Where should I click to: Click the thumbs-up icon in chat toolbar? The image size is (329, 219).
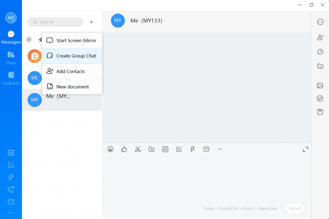click(124, 149)
